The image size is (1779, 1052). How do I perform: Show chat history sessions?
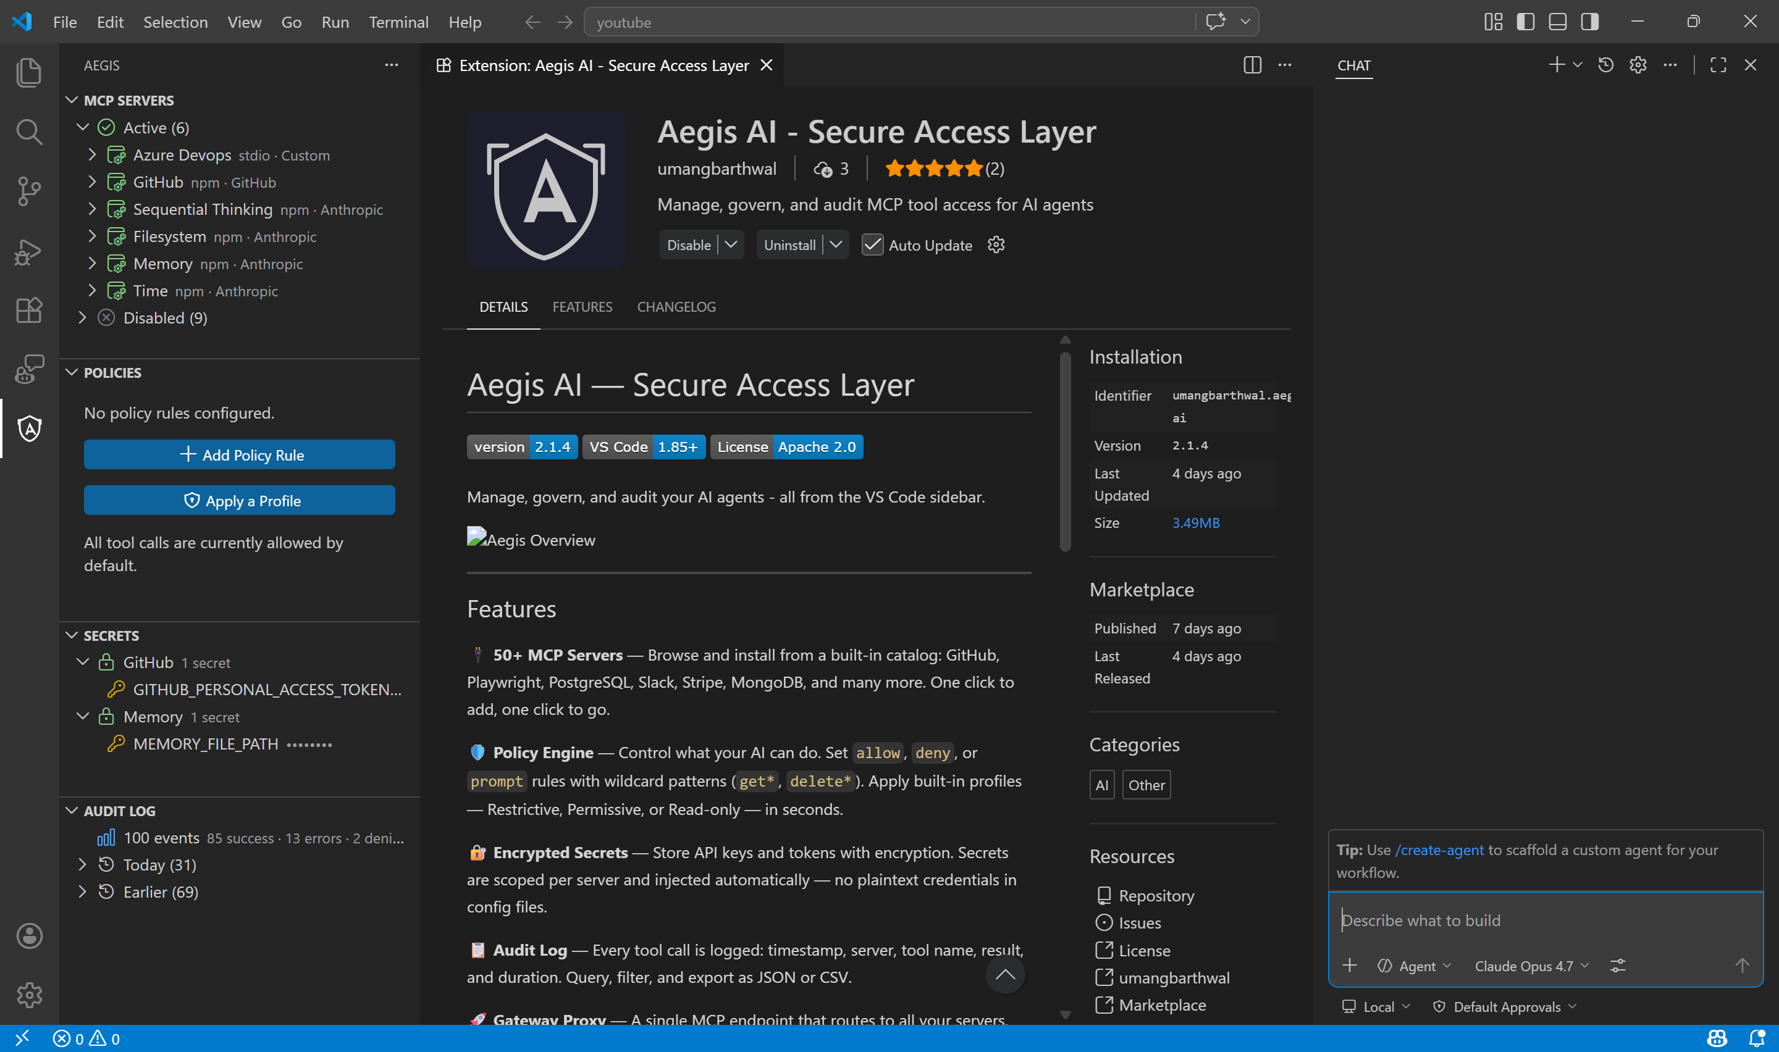click(x=1606, y=65)
